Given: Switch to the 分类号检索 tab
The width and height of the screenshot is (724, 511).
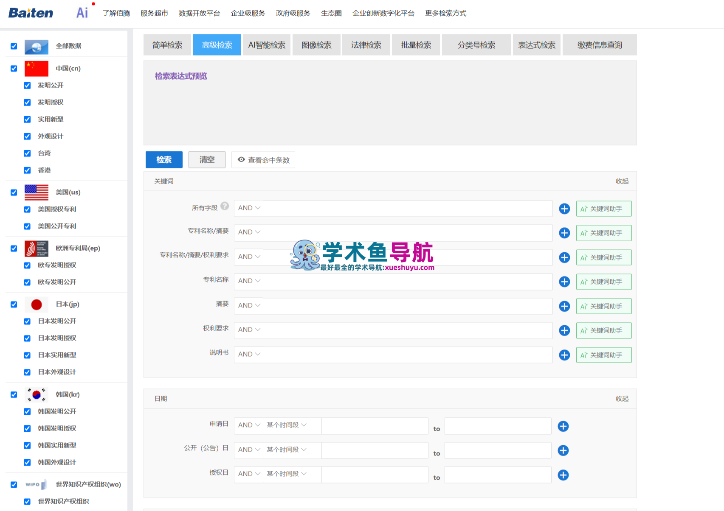Looking at the screenshot, I should coord(476,45).
